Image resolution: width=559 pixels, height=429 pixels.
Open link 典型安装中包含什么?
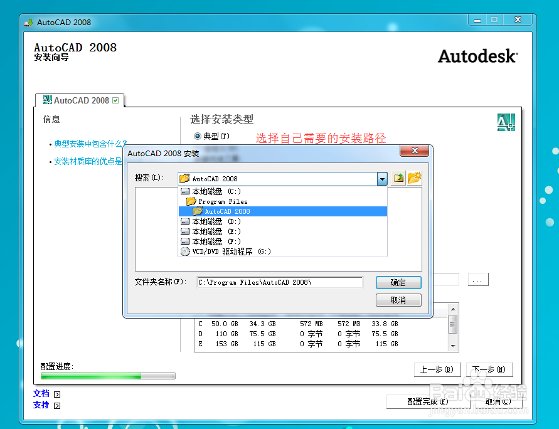coord(90,144)
